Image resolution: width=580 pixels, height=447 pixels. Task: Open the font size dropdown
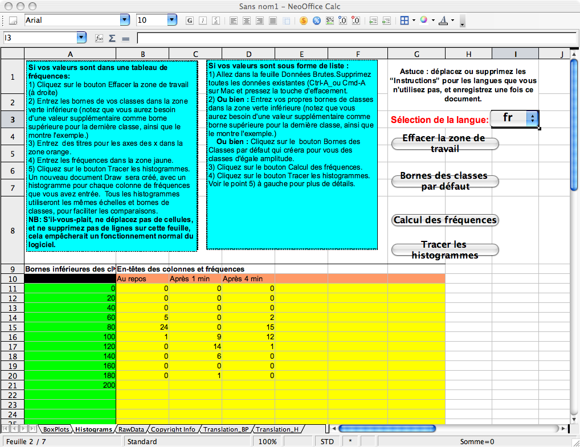pos(172,20)
